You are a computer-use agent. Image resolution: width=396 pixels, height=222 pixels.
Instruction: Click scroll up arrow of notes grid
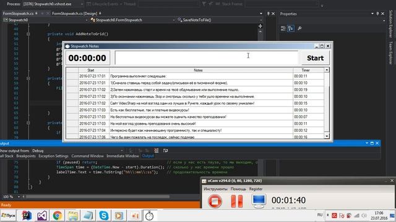pyautogui.click(x=327, y=70)
